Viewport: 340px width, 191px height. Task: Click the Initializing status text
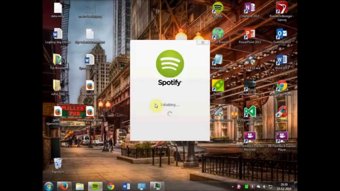coord(170,105)
